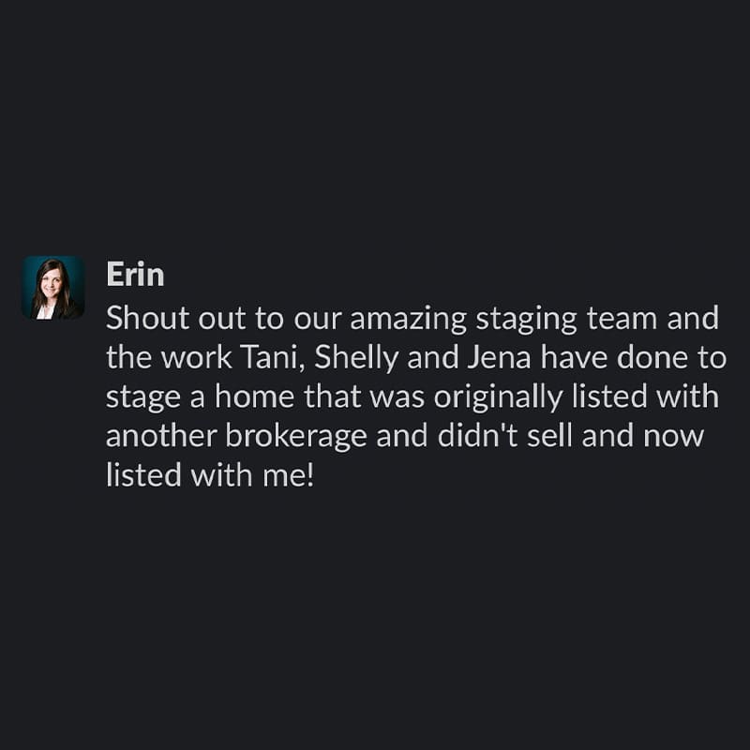The image size is (750, 750).
Task: Select the name Shelly in message
Action: click(x=356, y=358)
